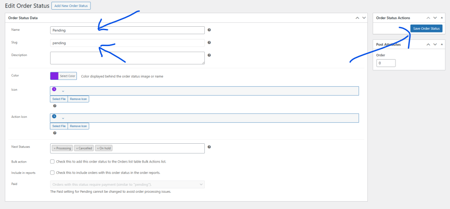Image resolution: width=450 pixels, height=209 pixels.
Task: Remove the Cancelled tag from Next Statuses
Action: 76,149
